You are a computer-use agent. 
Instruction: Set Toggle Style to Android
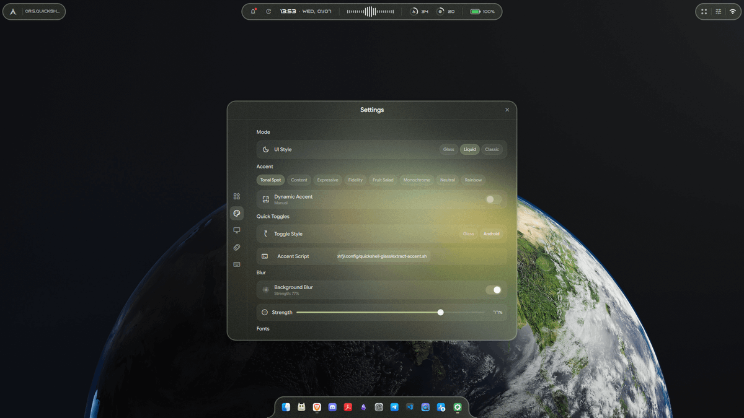coord(492,234)
